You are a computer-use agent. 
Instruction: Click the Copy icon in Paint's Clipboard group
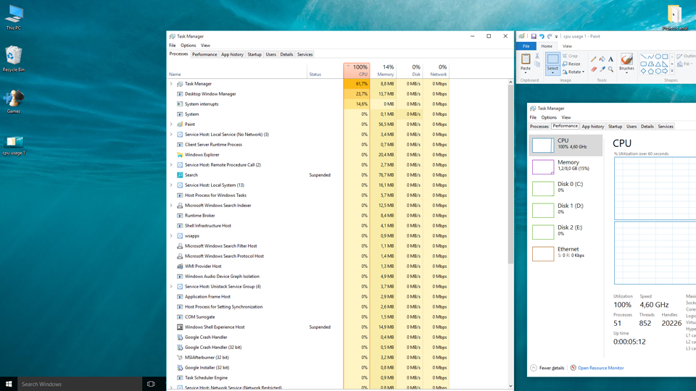(537, 64)
